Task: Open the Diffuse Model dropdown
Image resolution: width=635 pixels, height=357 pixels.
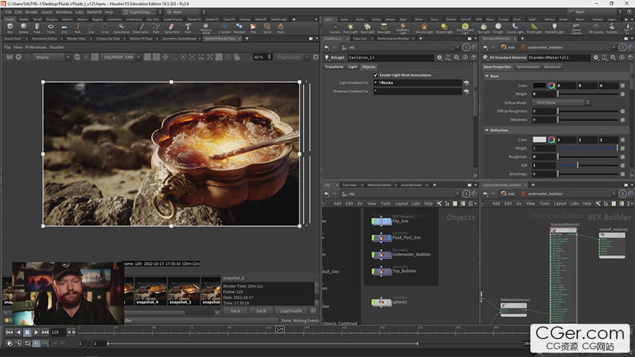Action: (561, 102)
